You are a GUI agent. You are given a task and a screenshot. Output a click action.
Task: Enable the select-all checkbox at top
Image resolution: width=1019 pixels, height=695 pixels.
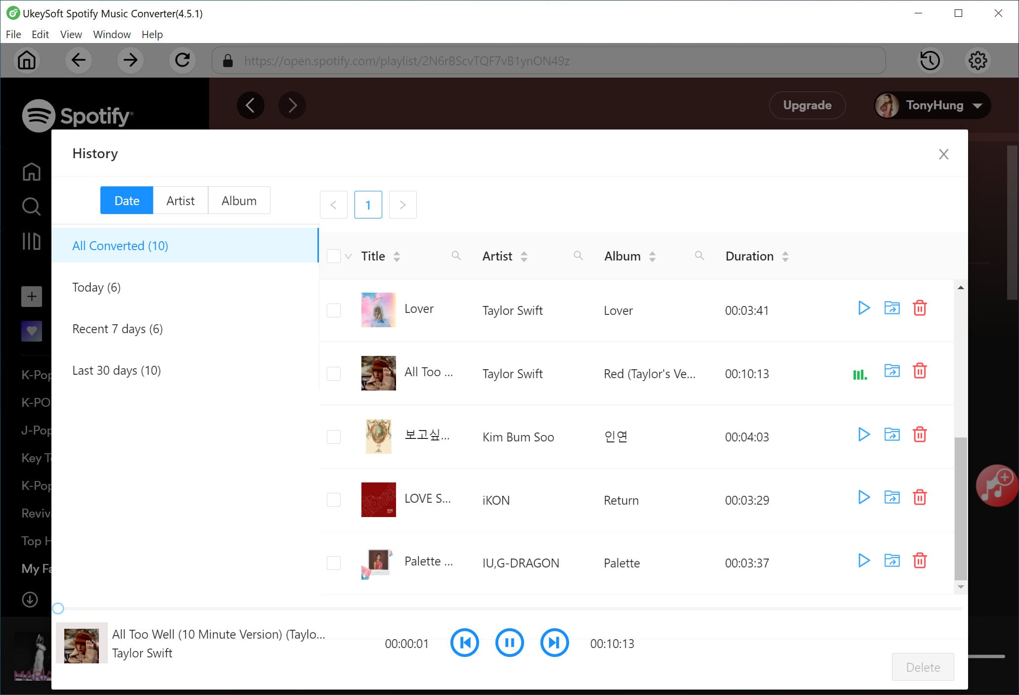pos(334,256)
